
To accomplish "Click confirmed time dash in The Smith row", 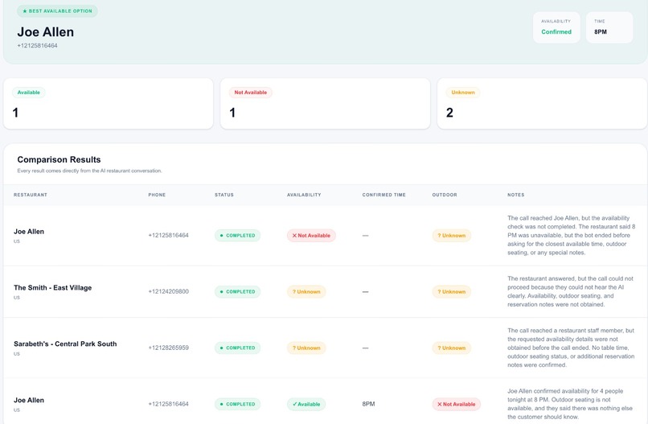I will coord(365,291).
